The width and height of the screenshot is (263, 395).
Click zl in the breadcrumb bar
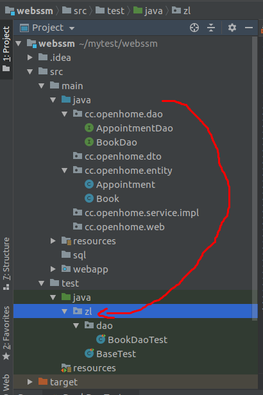pyautogui.click(x=181, y=10)
